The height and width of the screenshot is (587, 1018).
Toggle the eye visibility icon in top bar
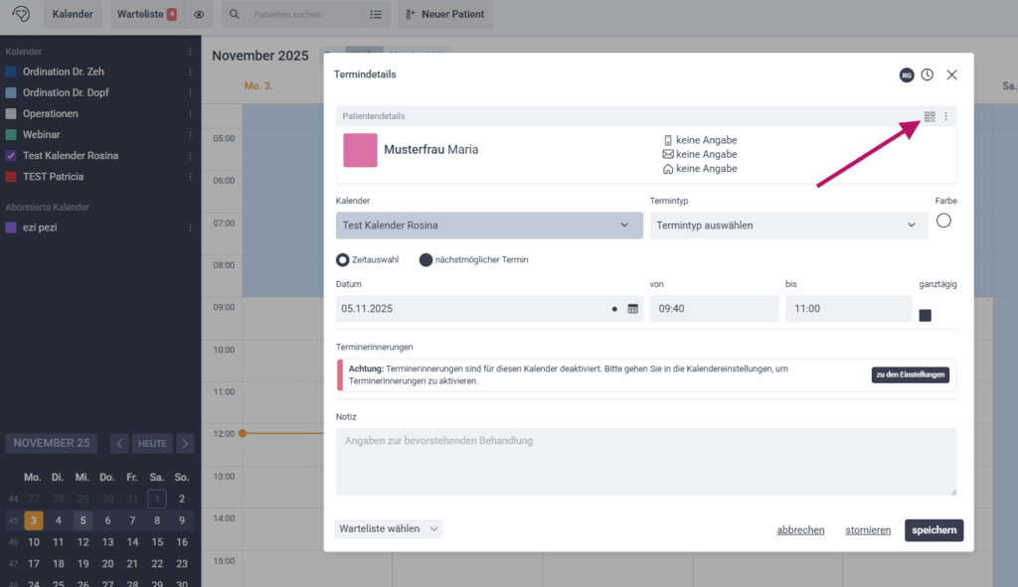point(199,15)
